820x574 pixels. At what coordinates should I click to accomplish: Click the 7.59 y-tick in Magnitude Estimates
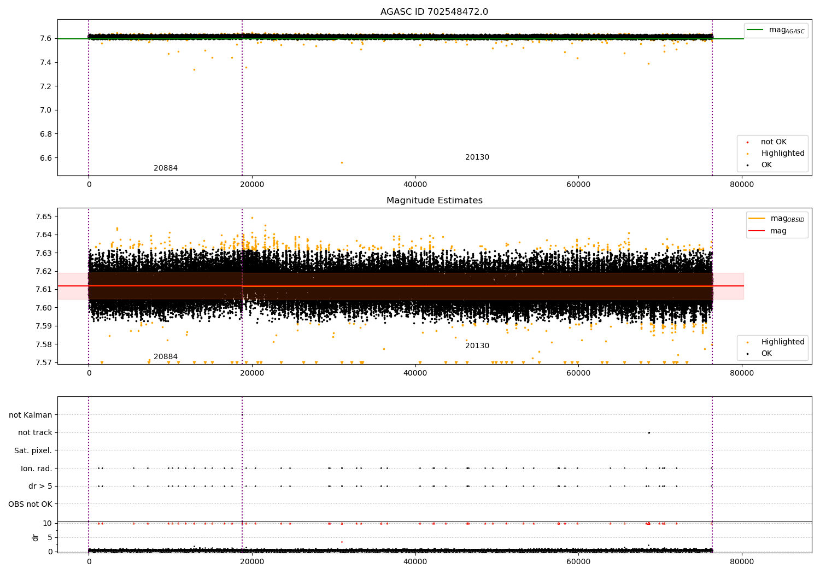[43, 326]
